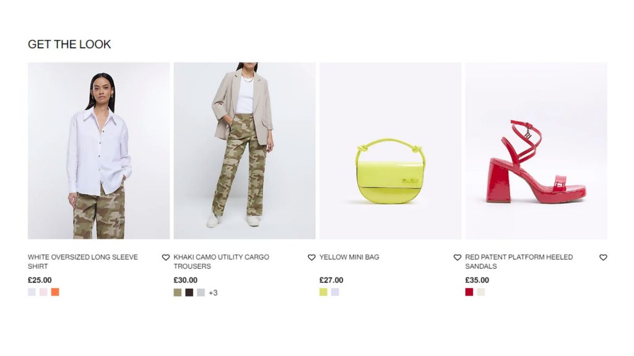Favorite the white oversized long sleeve shirt

tap(166, 258)
